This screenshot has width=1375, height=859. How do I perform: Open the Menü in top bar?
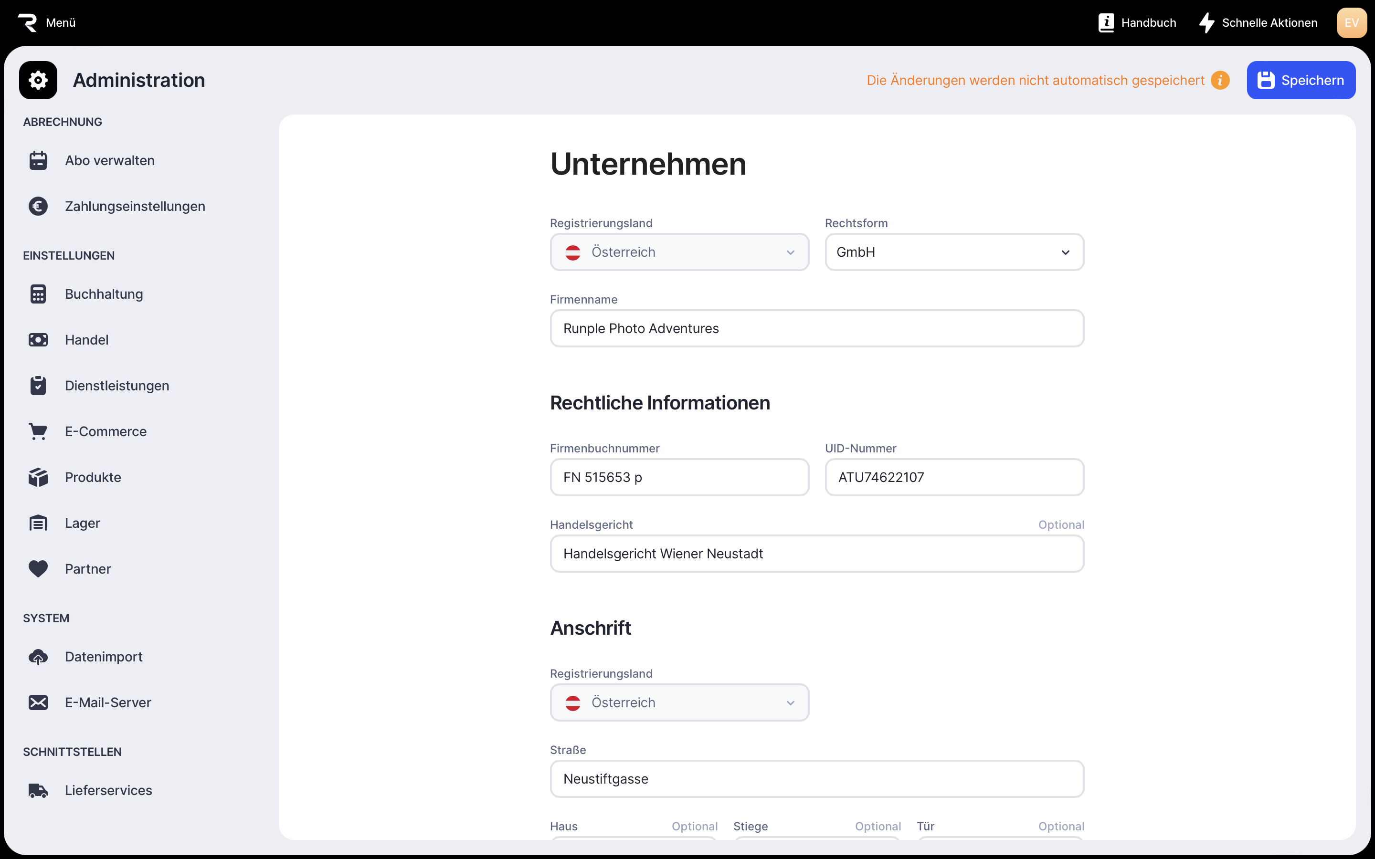(x=47, y=23)
